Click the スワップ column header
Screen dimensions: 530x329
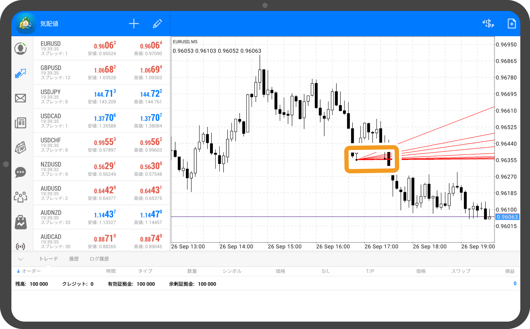pos(461,271)
